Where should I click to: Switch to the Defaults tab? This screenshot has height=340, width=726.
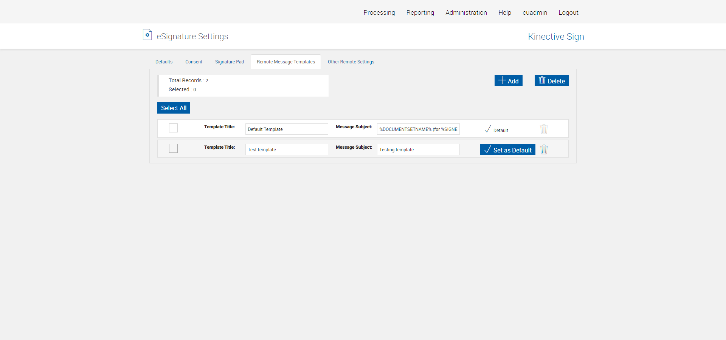tap(164, 62)
